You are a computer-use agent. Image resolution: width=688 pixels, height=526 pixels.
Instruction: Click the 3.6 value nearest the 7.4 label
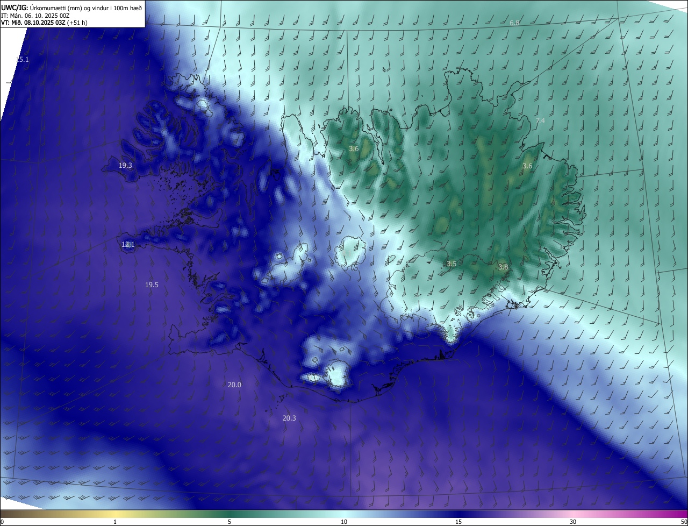pyautogui.click(x=527, y=166)
